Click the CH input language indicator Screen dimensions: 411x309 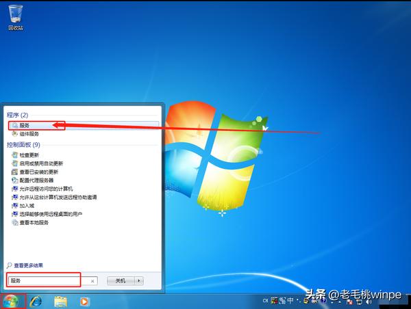click(266, 301)
